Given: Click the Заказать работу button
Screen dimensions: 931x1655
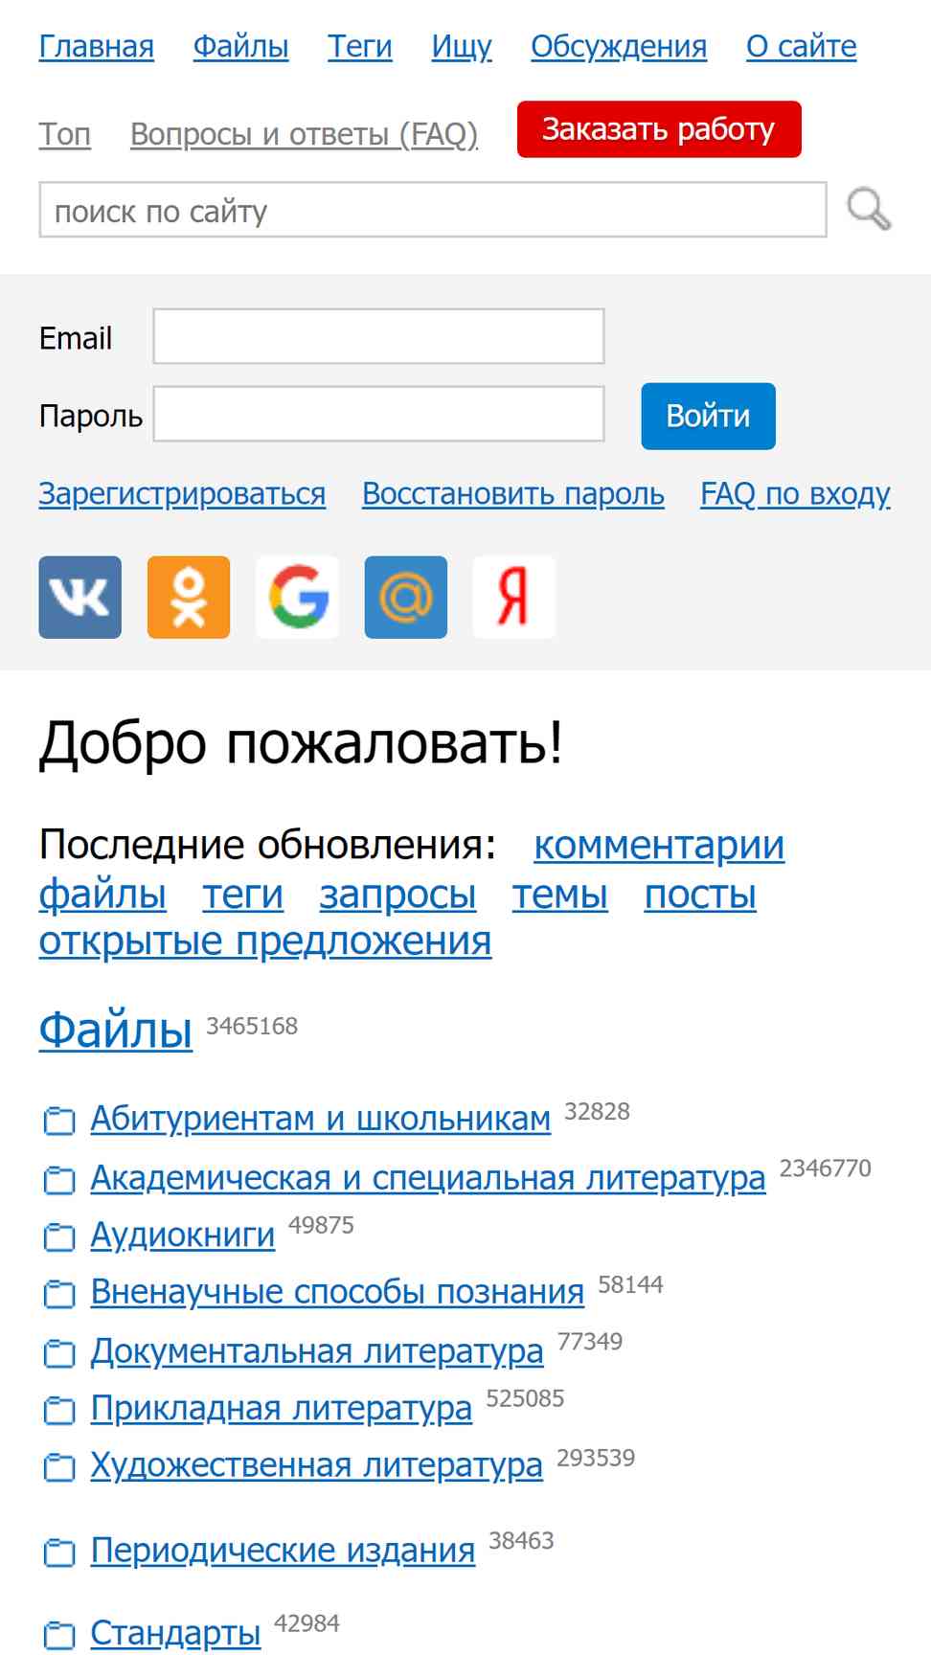Looking at the screenshot, I should (x=659, y=129).
